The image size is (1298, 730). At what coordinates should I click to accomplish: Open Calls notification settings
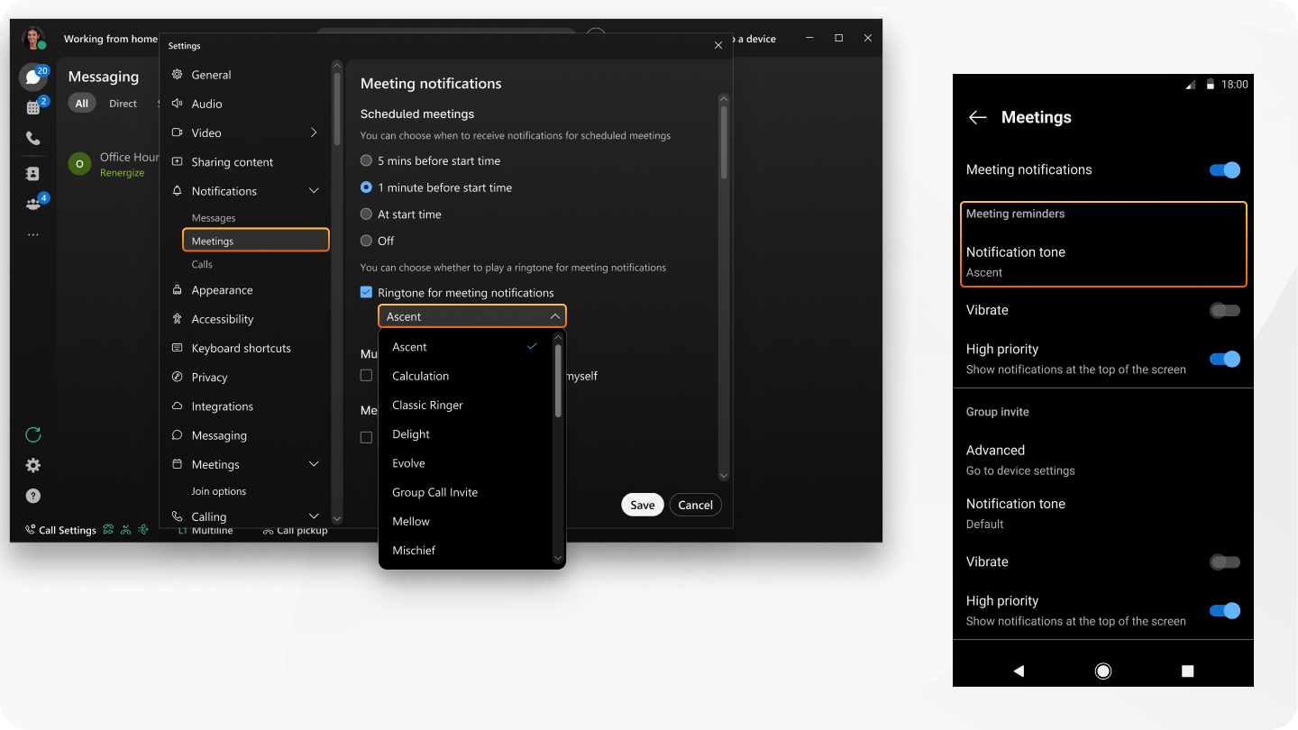point(202,264)
